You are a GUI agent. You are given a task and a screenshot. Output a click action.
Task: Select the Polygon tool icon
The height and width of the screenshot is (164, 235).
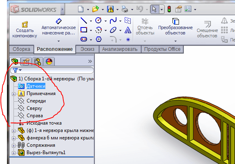(98, 39)
